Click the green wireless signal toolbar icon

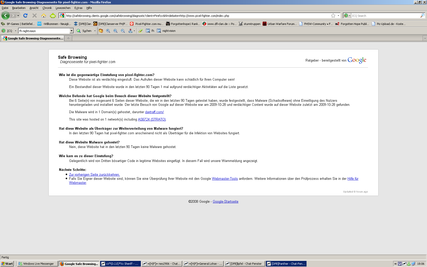(53, 16)
